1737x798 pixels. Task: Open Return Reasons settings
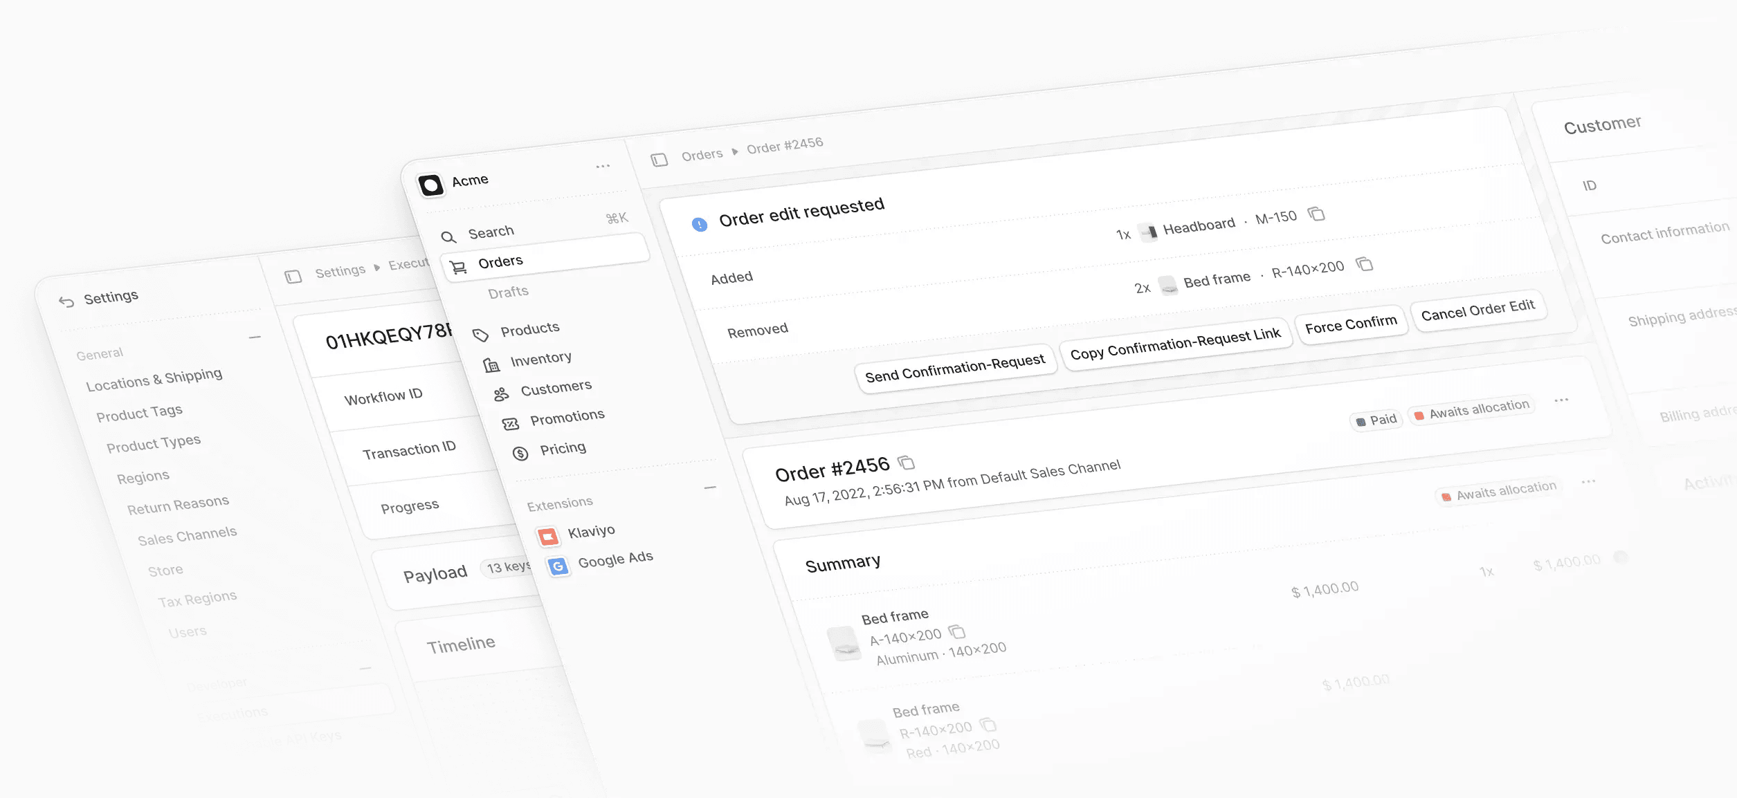click(x=178, y=505)
